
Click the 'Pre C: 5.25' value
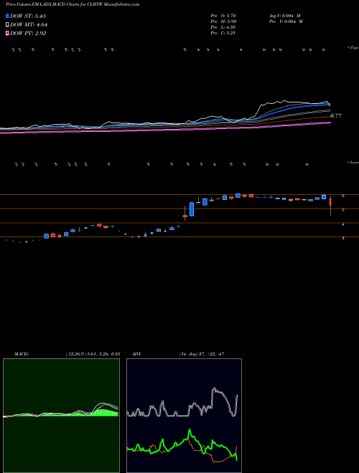click(x=223, y=33)
